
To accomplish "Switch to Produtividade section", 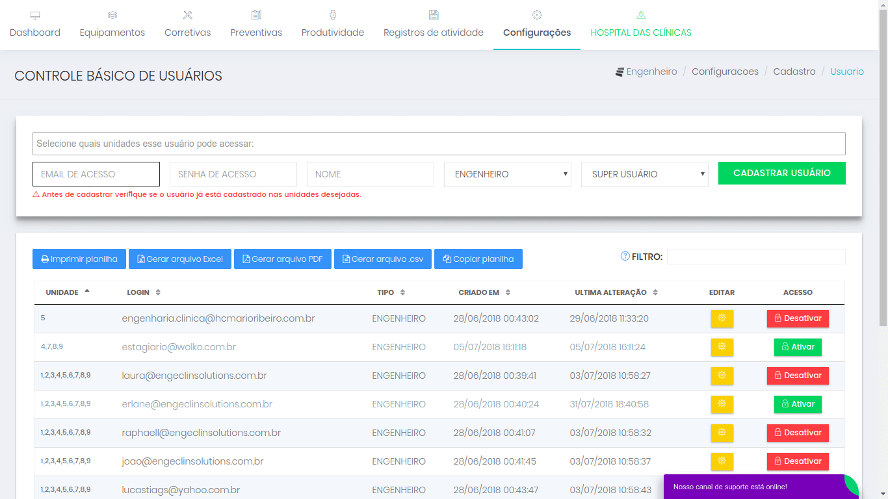I will click(x=333, y=25).
